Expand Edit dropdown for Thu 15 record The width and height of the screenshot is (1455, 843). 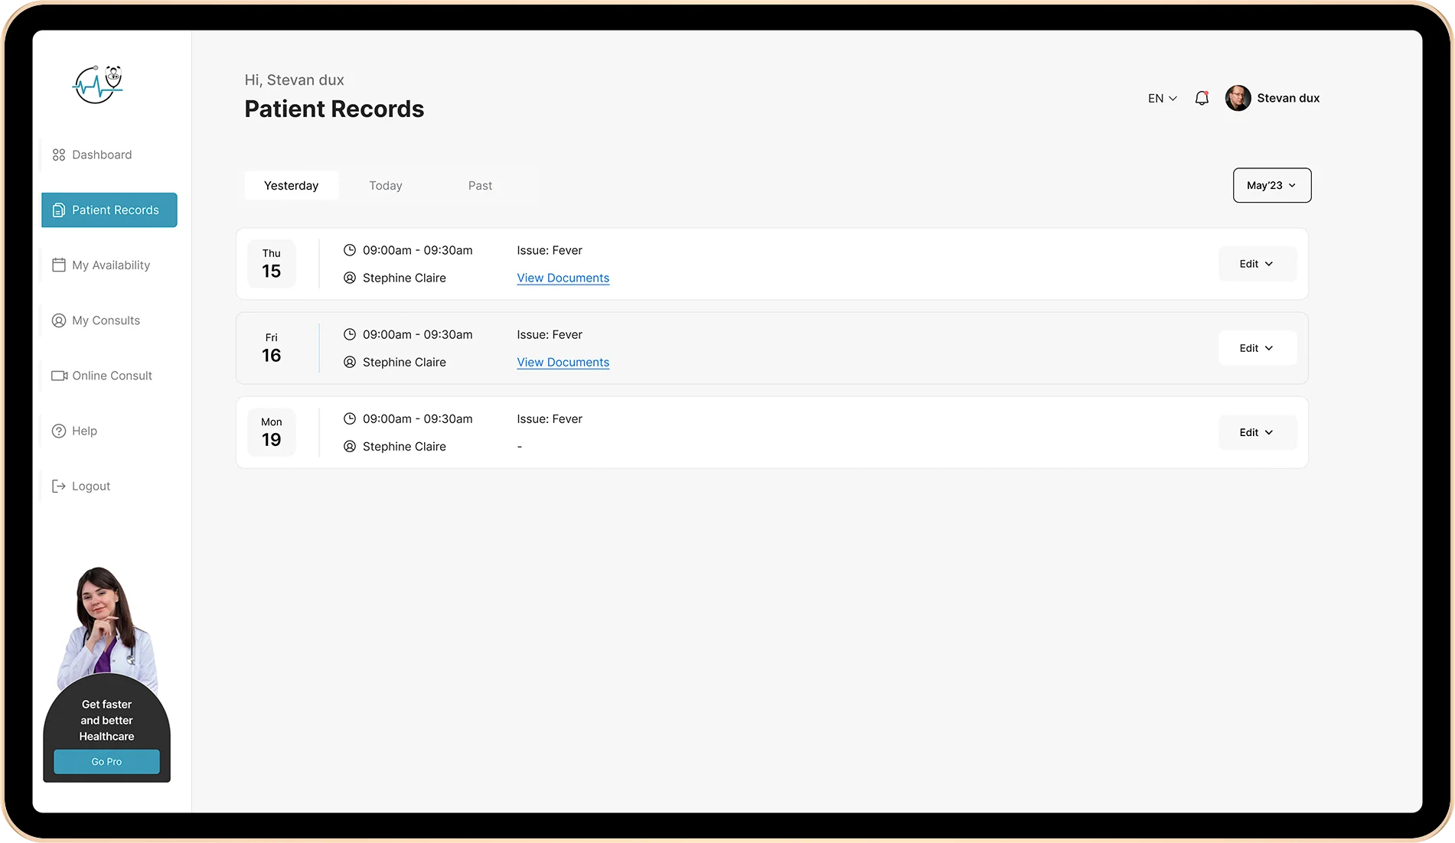[1257, 264]
